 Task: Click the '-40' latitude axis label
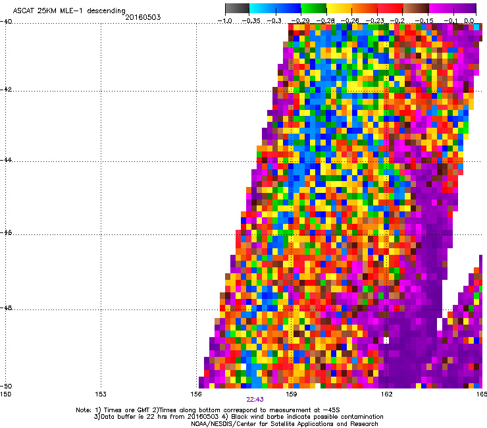pos(6,22)
